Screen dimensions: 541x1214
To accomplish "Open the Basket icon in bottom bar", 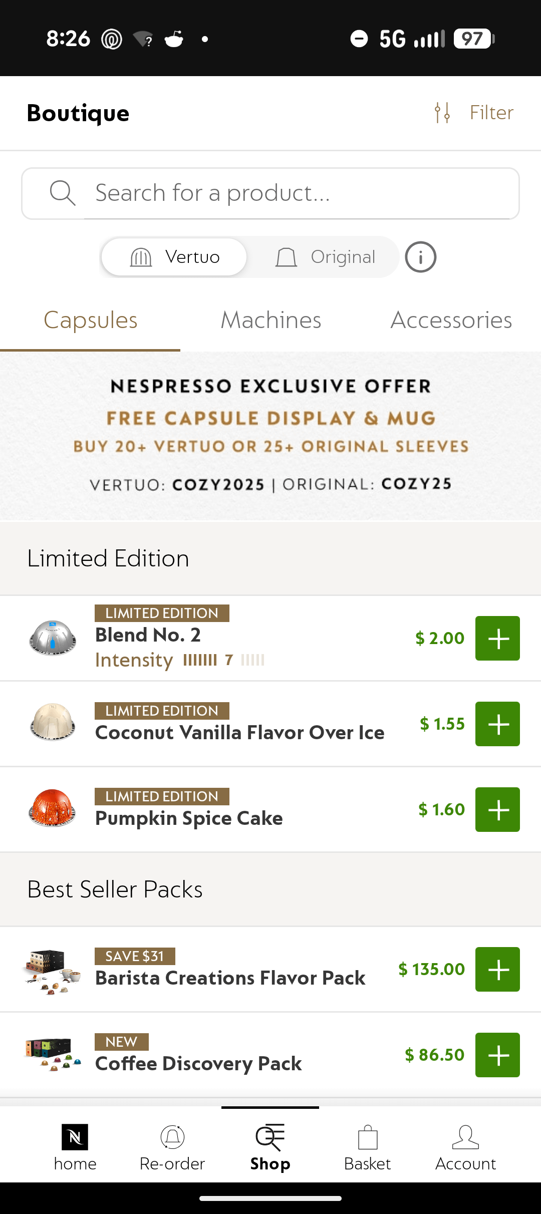I will click(x=368, y=1138).
